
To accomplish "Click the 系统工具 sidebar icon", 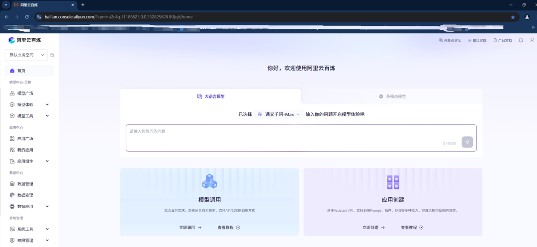I will click(12, 229).
